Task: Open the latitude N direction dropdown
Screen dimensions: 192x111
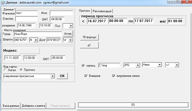Action: (35, 40)
